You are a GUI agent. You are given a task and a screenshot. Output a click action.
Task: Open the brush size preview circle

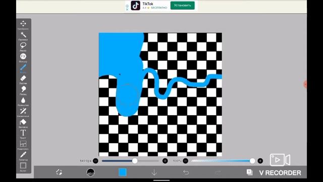91,172
